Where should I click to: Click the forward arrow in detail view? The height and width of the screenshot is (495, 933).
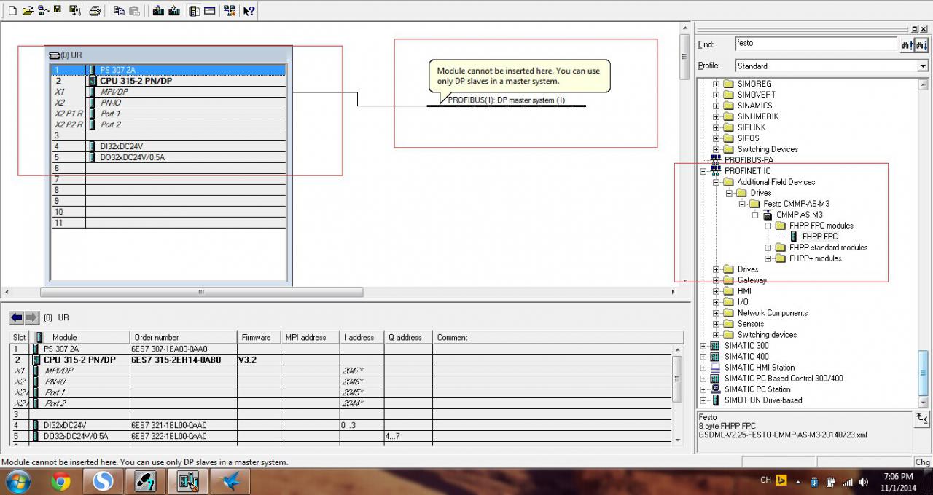(x=31, y=317)
